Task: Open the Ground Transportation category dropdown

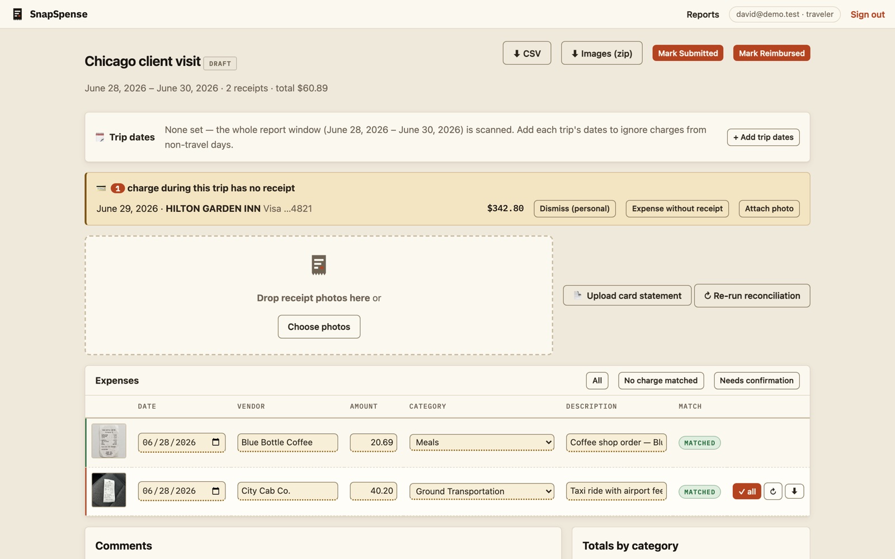Action: pyautogui.click(x=482, y=491)
